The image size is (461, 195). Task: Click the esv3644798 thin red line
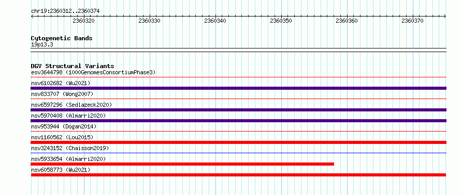(x=238, y=77)
